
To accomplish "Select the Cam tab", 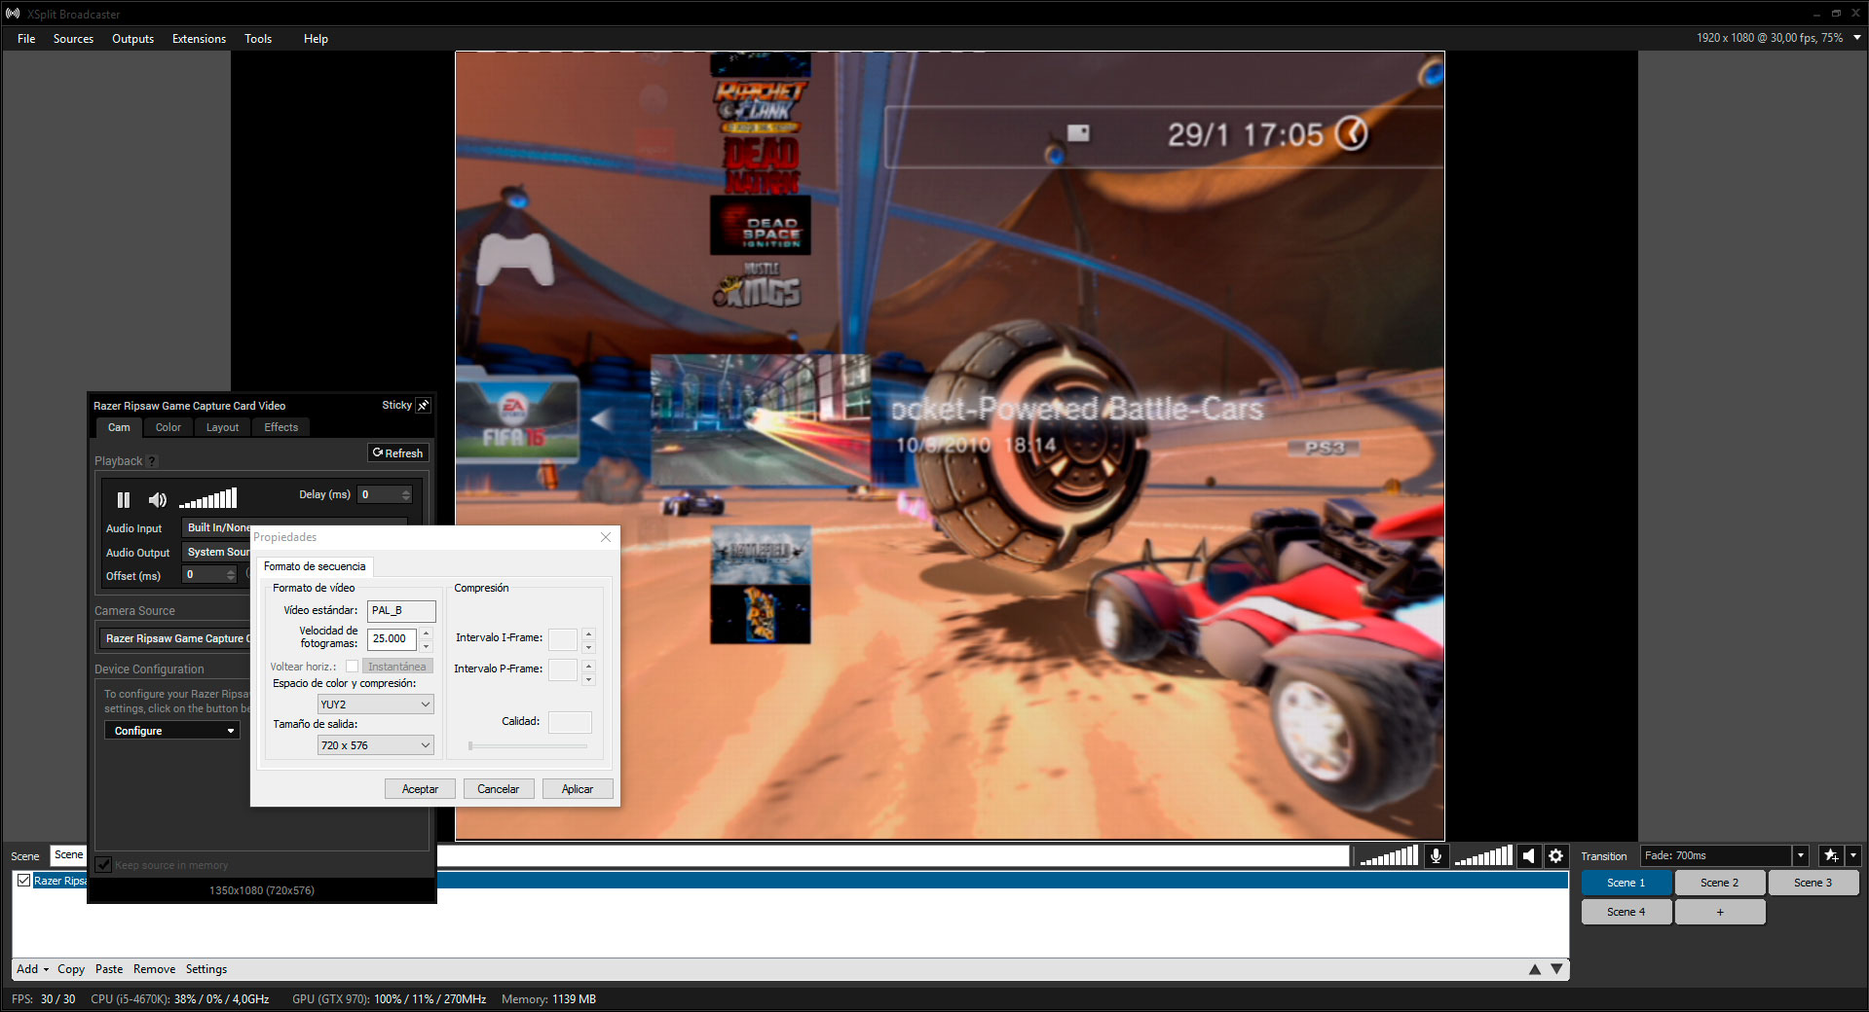I will coord(119,427).
